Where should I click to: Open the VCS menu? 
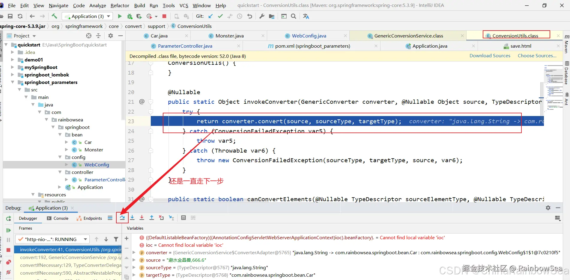(x=184, y=5)
